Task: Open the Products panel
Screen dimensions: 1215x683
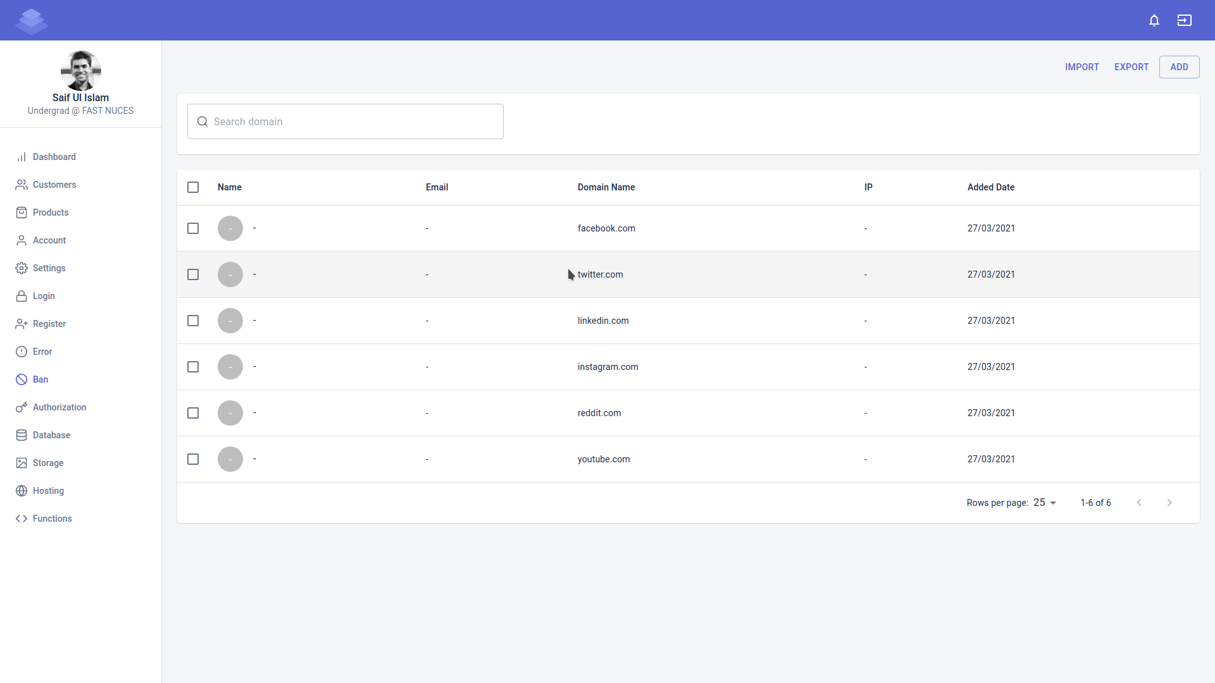Action: [51, 212]
